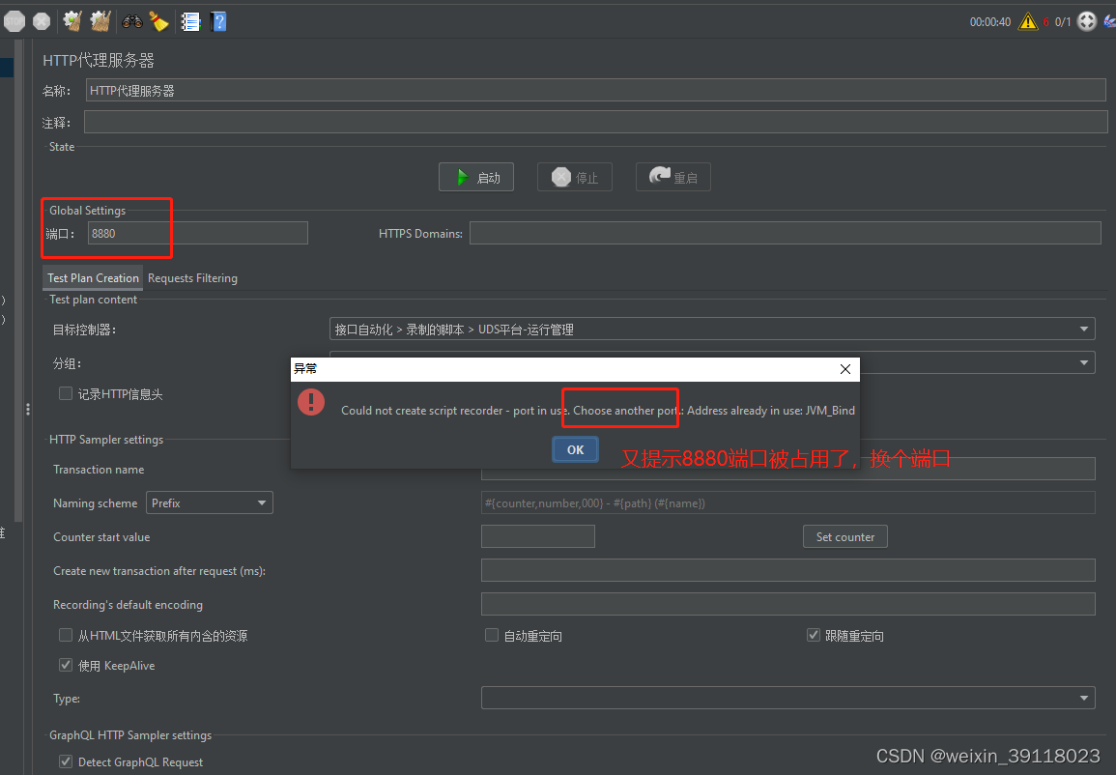The height and width of the screenshot is (775, 1116).
Task: Switch to Requests Filtering tab
Action: point(192,278)
